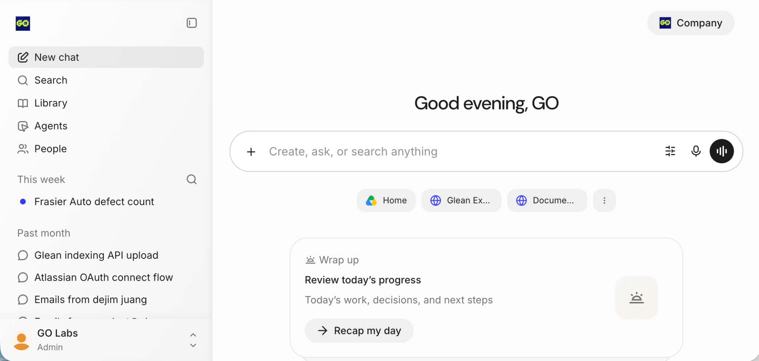
Task: Start a New chat
Action: click(106, 57)
